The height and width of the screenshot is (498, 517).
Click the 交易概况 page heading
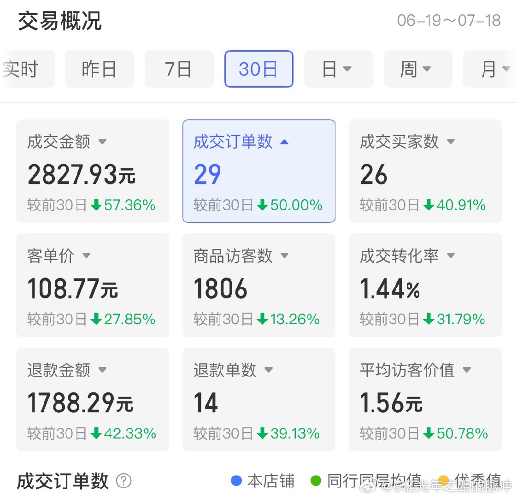(60, 21)
